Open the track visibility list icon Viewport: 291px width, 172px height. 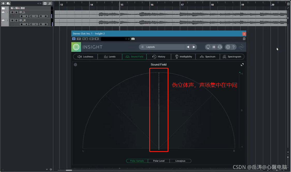coord(45,3)
